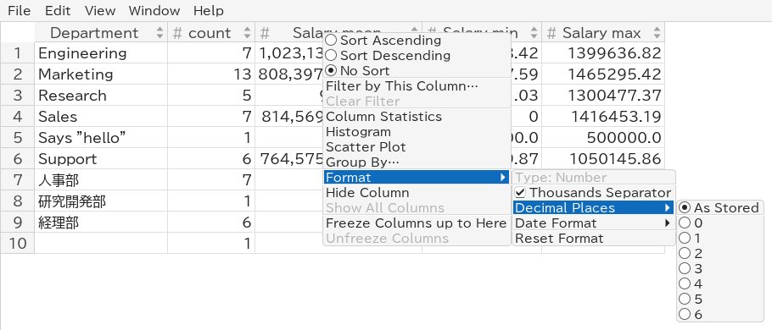Image resolution: width=772 pixels, height=330 pixels.
Task: Select the Support cell
Action: [101, 158]
